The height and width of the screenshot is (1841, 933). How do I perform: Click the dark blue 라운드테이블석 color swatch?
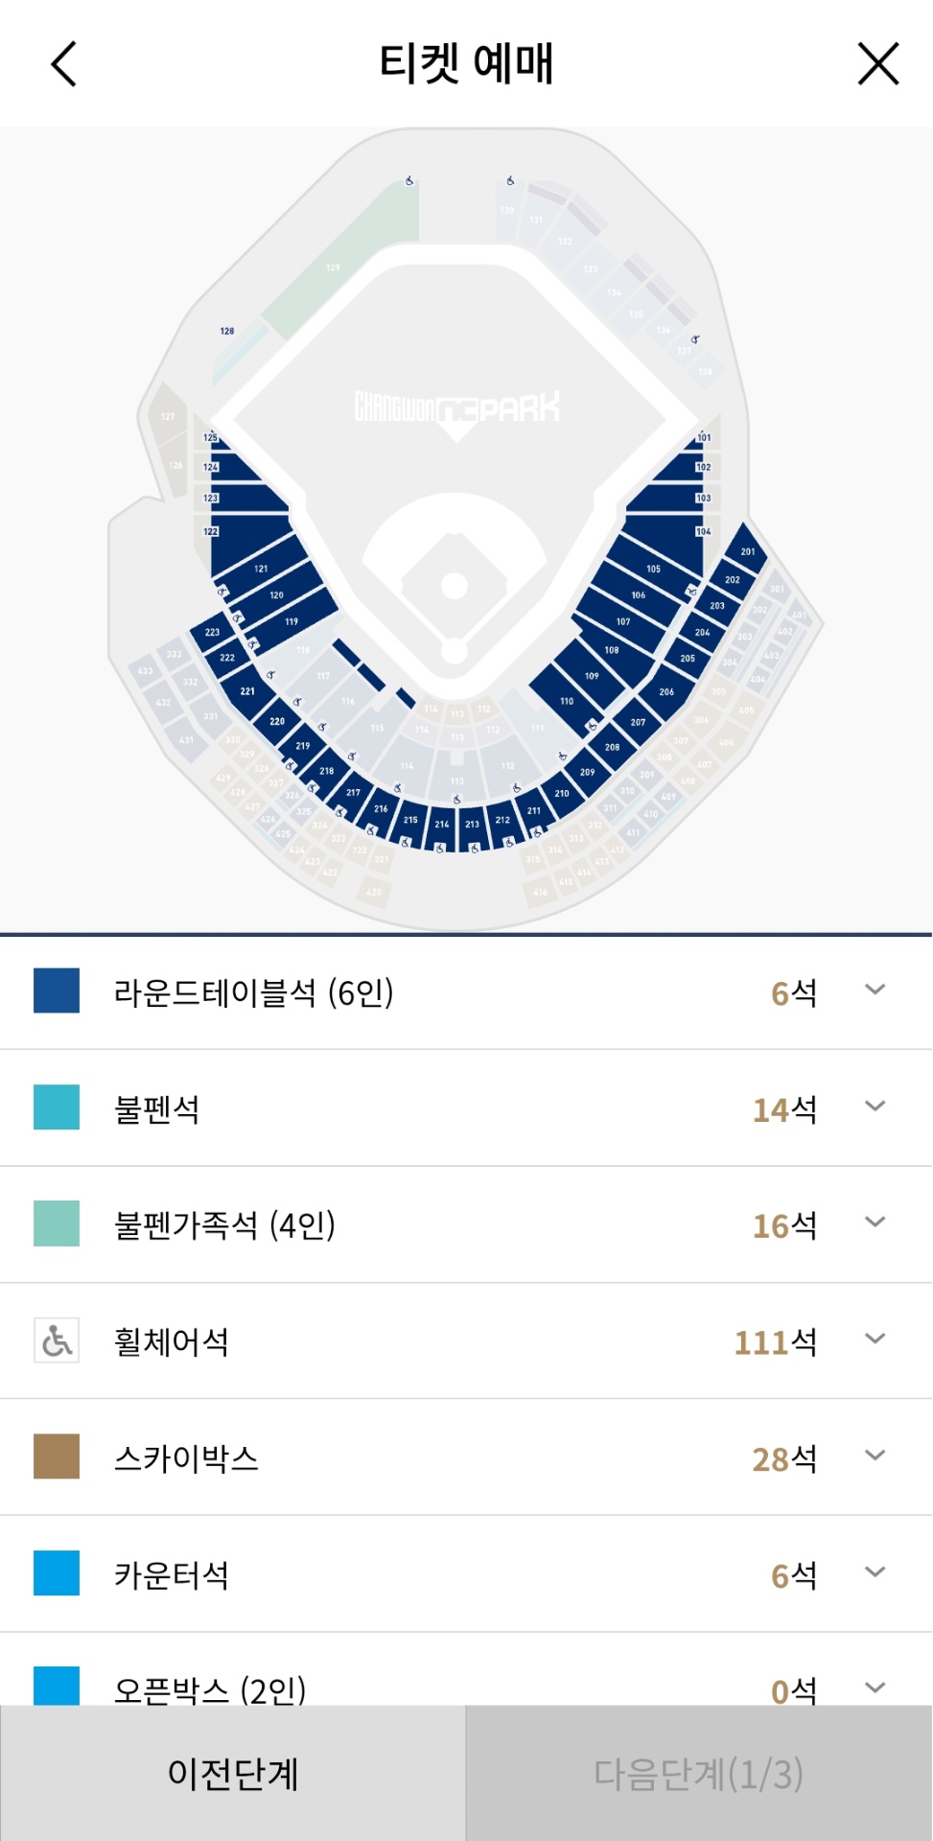[x=57, y=990]
